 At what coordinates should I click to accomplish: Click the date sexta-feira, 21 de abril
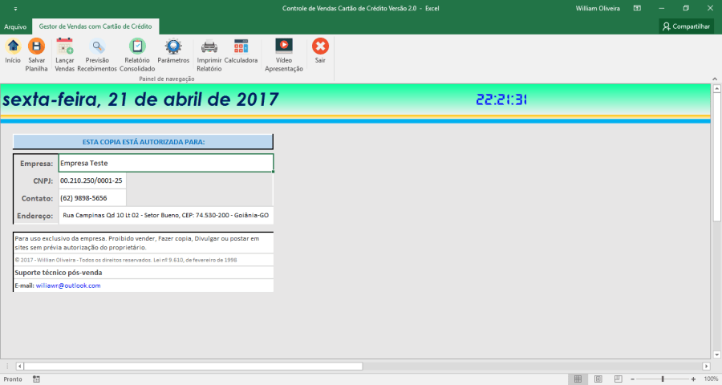click(140, 99)
